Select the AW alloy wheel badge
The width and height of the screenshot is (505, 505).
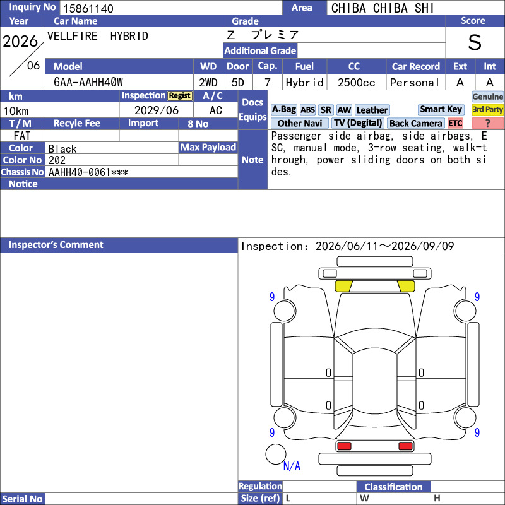[x=344, y=110]
